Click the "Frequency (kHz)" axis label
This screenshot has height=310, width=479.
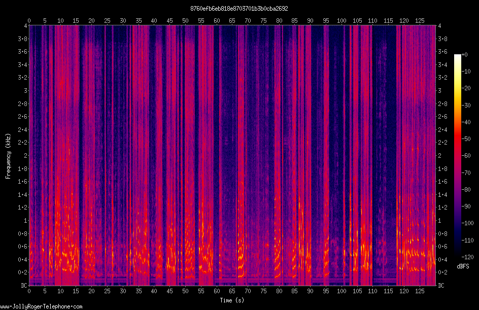[x=8, y=156]
